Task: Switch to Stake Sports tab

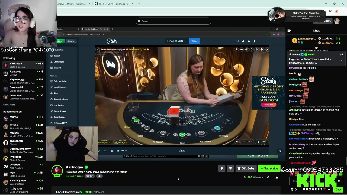Action: 71,41
